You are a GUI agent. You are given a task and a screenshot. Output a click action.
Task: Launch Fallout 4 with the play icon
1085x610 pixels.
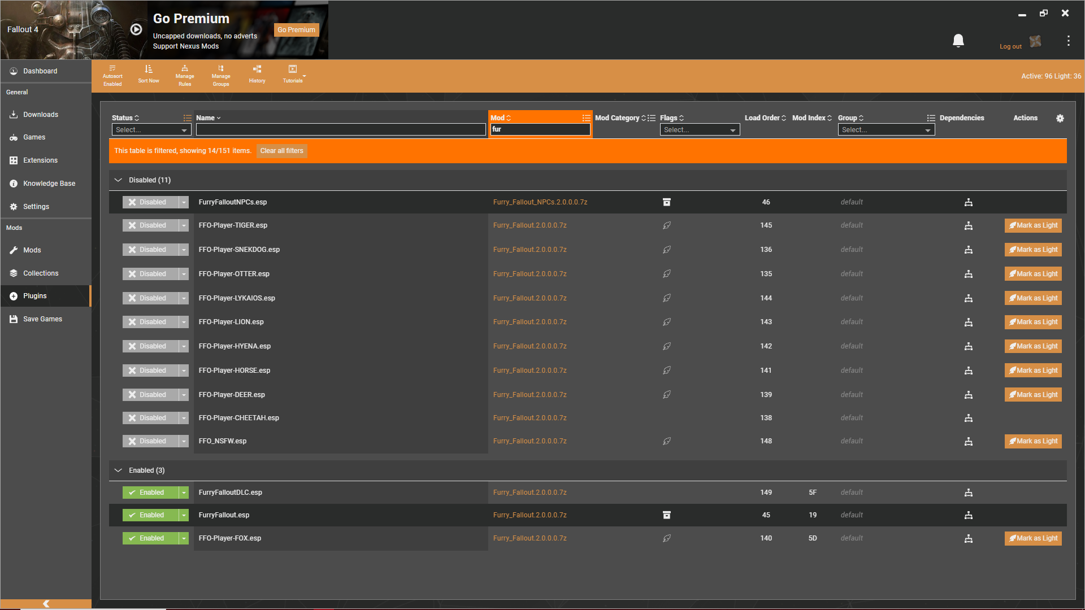pos(136,29)
